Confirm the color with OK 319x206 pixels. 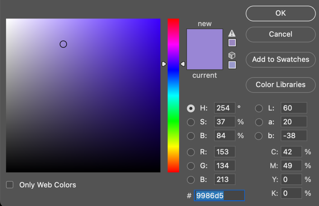coord(280,13)
